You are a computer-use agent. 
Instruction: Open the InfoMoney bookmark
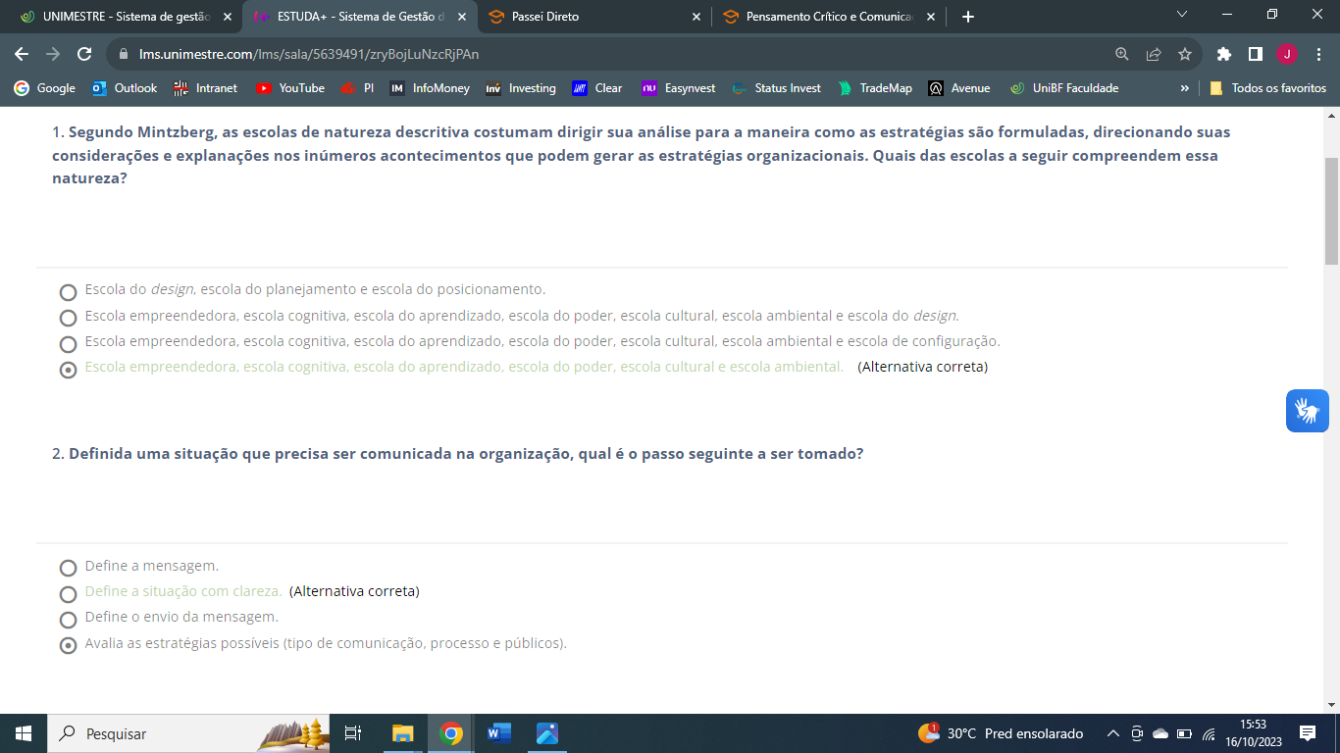[x=430, y=88]
